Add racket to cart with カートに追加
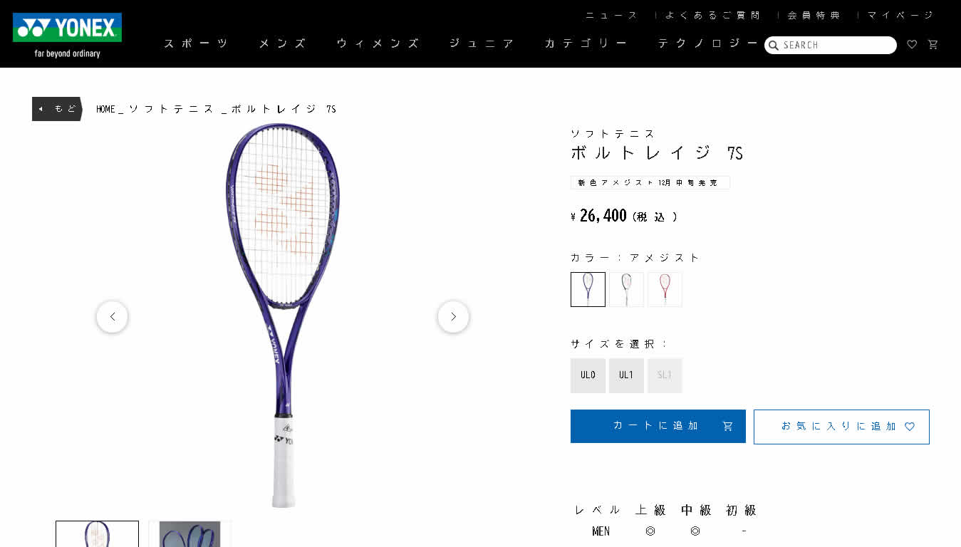The width and height of the screenshot is (961, 547). tap(658, 426)
